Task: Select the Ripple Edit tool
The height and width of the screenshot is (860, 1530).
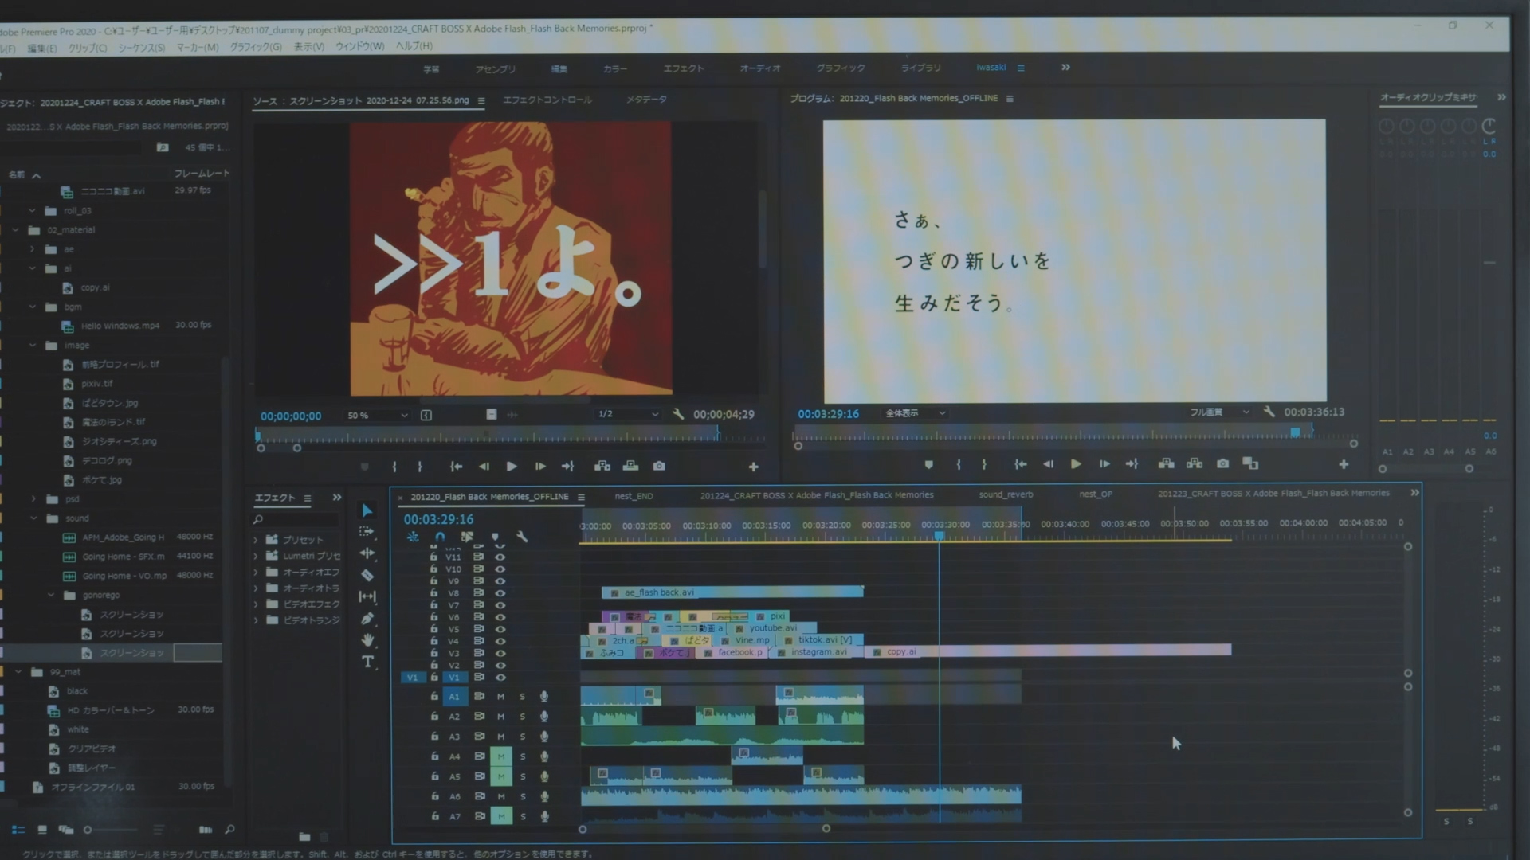Action: click(367, 553)
